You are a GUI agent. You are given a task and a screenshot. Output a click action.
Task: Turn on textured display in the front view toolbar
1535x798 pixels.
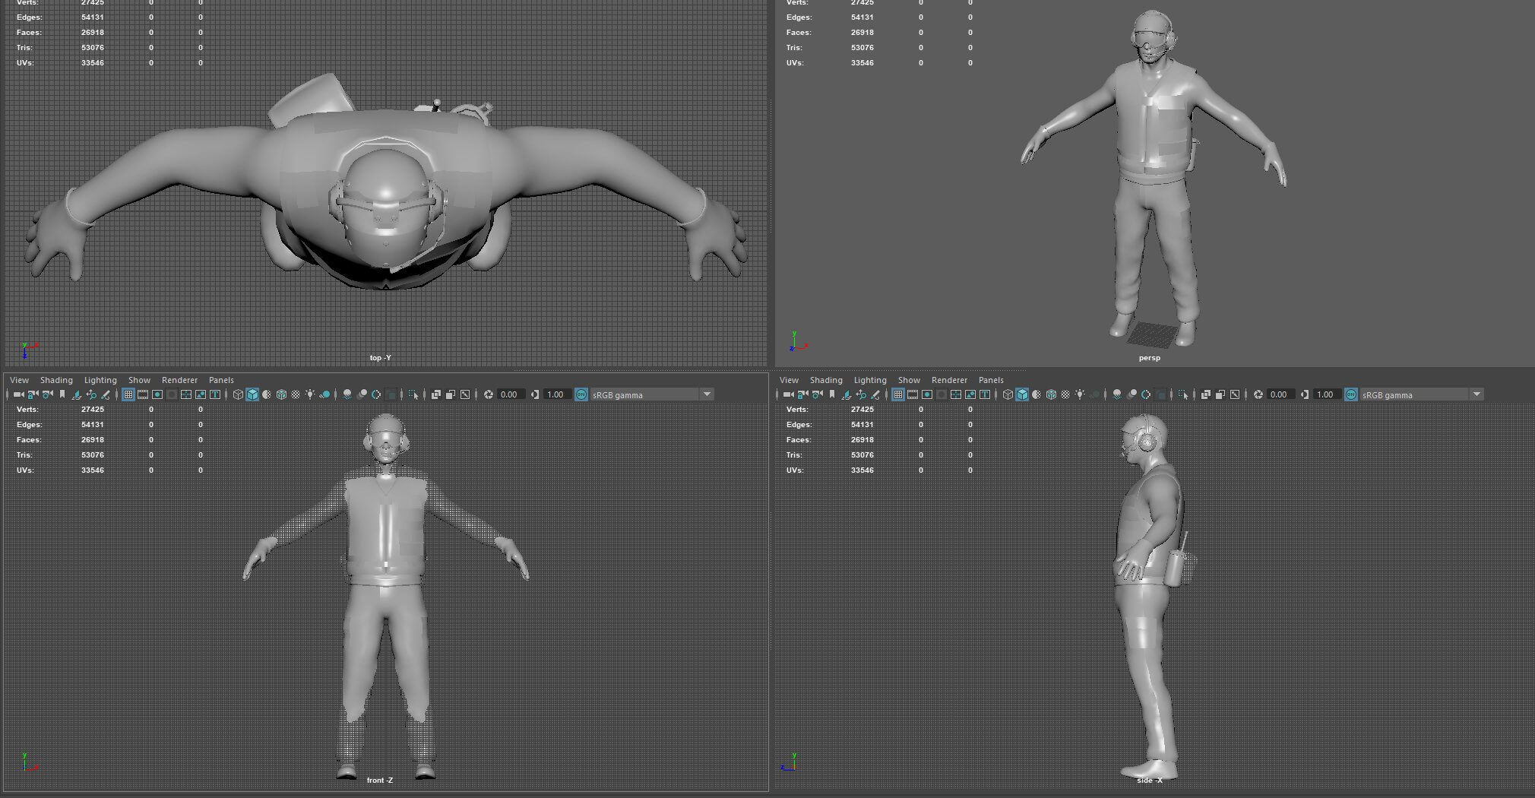pos(296,394)
